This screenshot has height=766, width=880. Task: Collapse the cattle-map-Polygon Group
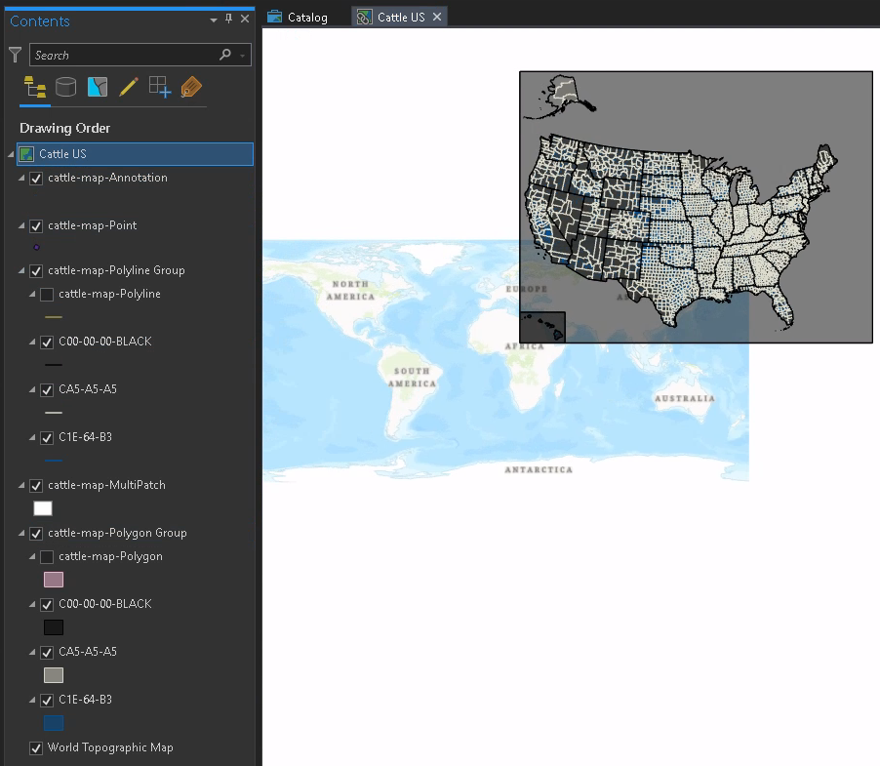pyautogui.click(x=22, y=533)
